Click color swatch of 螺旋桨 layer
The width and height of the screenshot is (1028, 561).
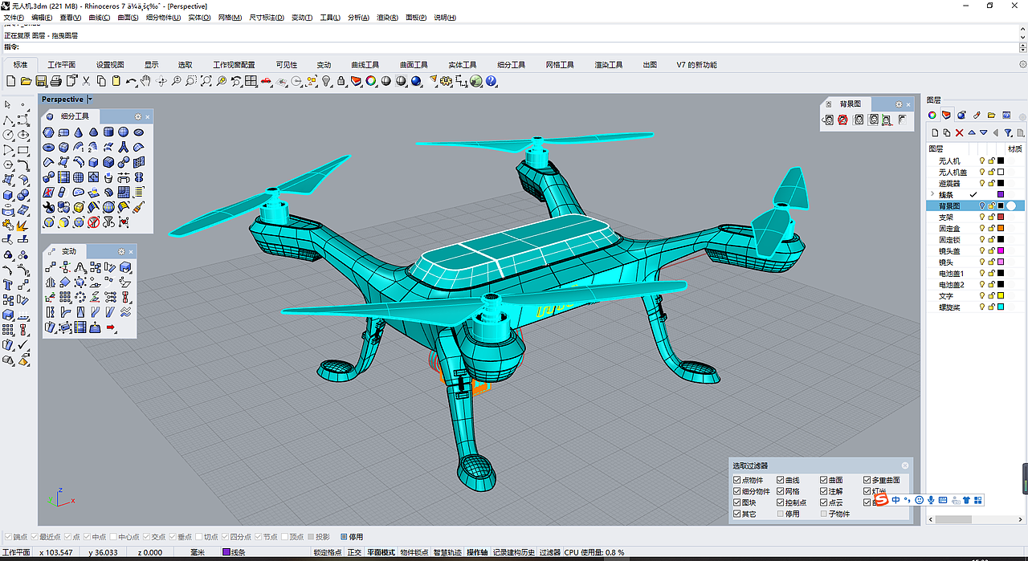(x=1001, y=307)
